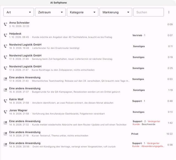Image resolution: width=176 pixels, height=160 pixels.
Task: Open the Katrin Wolf call entry
Action: point(88,101)
